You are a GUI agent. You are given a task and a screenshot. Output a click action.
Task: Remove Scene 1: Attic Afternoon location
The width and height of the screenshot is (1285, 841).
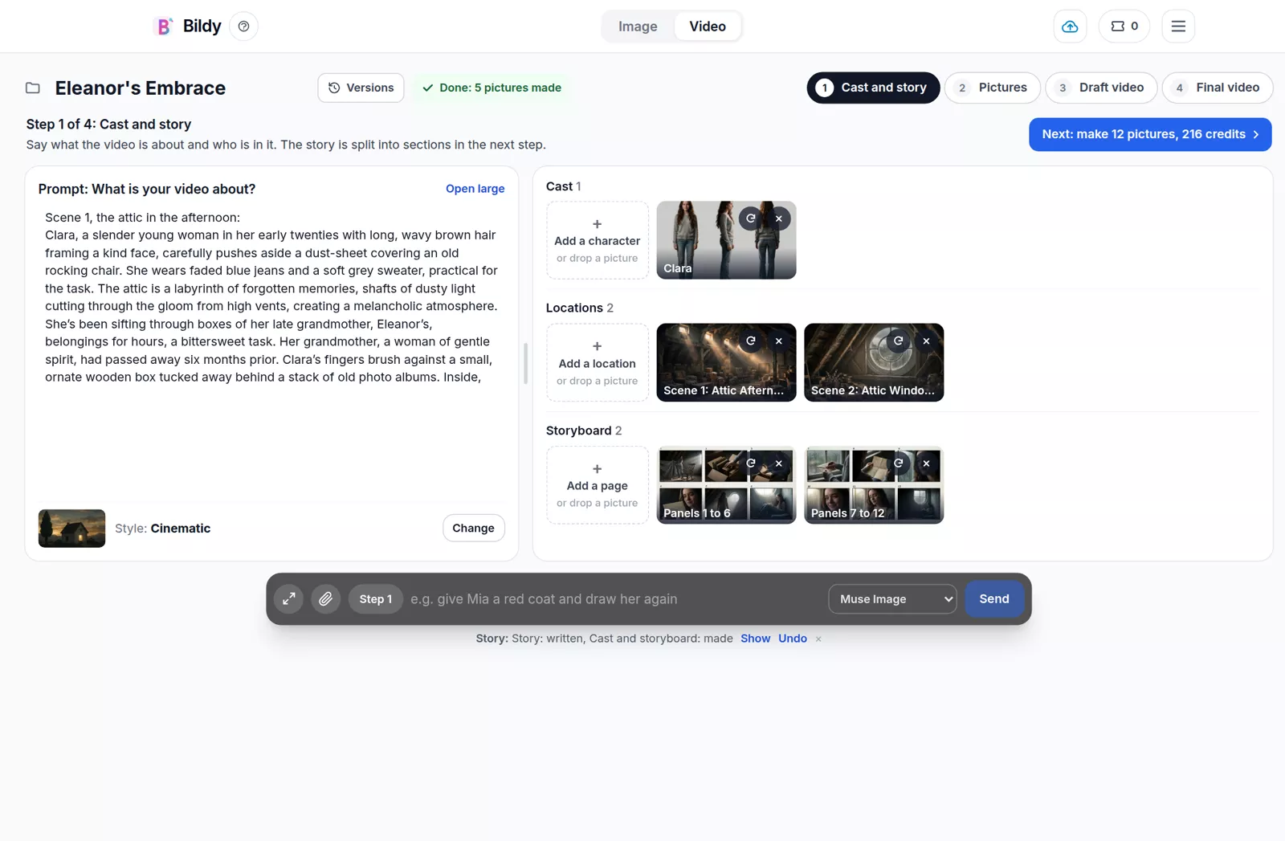click(x=778, y=341)
